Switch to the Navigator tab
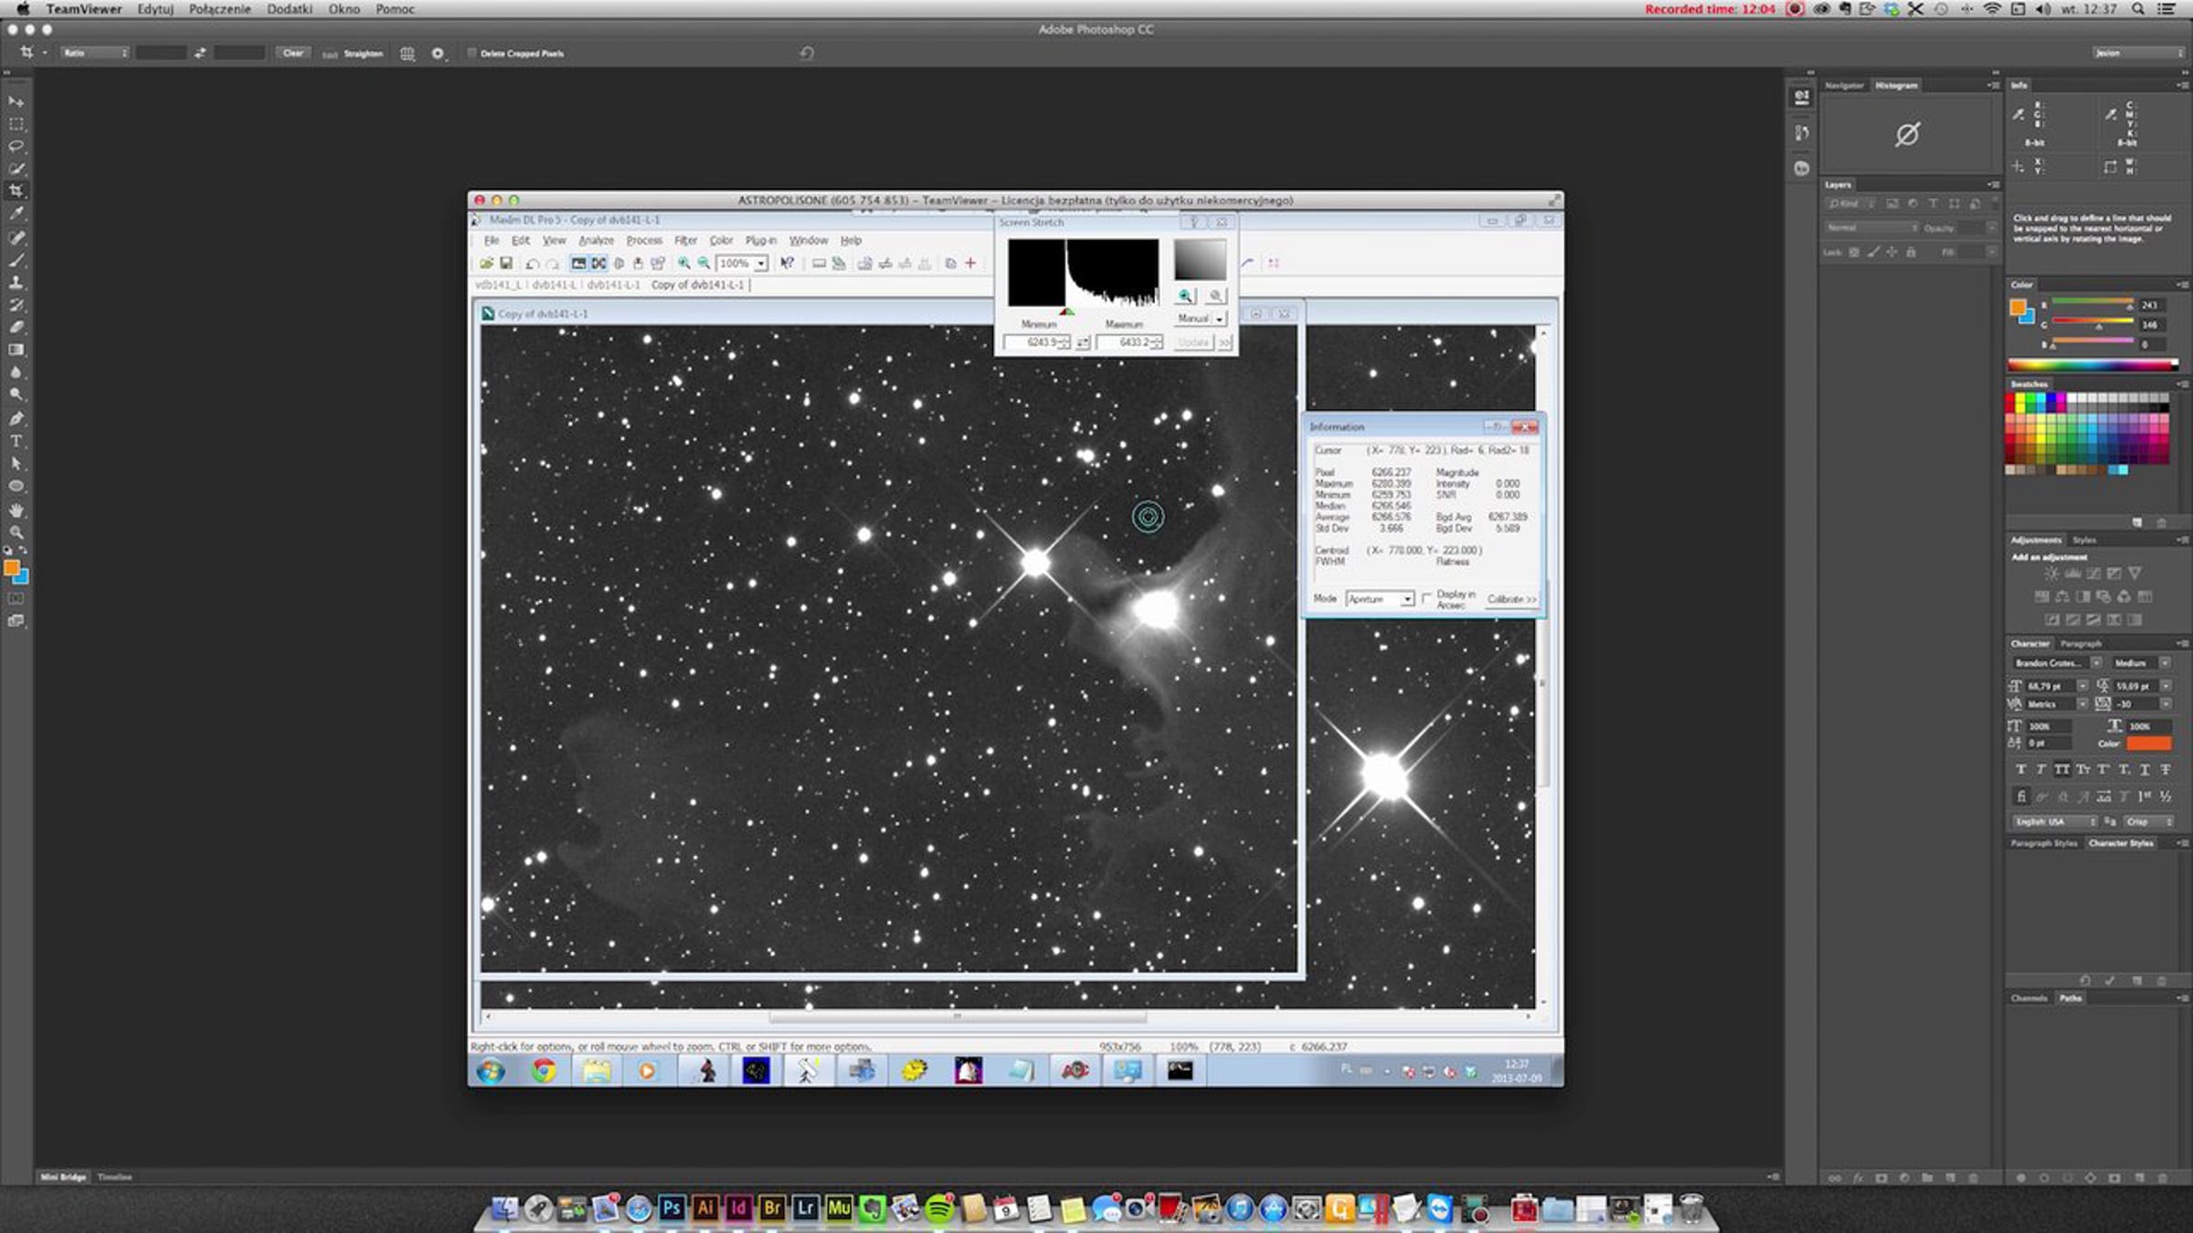This screenshot has width=2193, height=1233. [1844, 86]
